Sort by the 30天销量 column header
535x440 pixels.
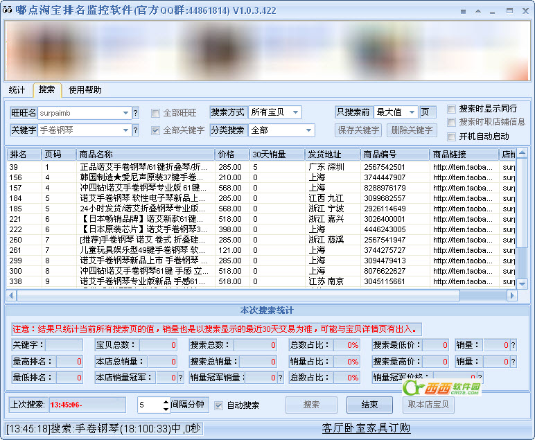(x=277, y=155)
